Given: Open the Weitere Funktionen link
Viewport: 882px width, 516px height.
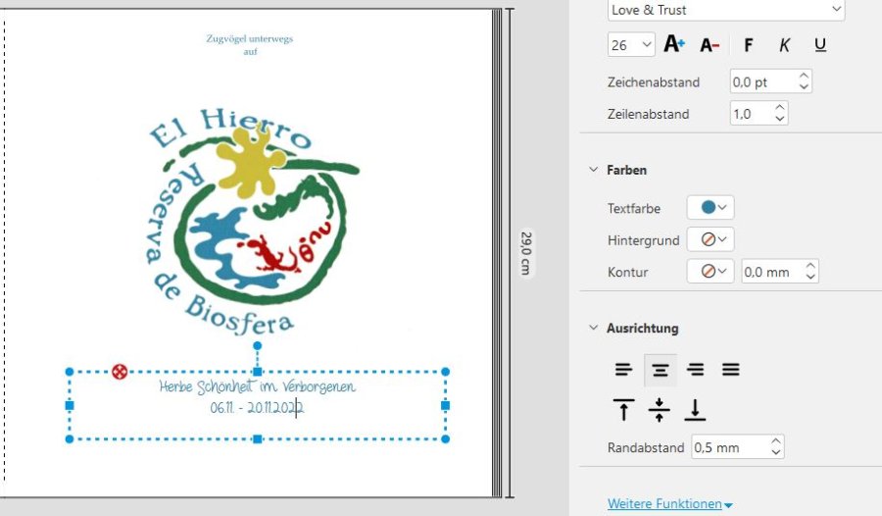Looking at the screenshot, I should point(669,503).
